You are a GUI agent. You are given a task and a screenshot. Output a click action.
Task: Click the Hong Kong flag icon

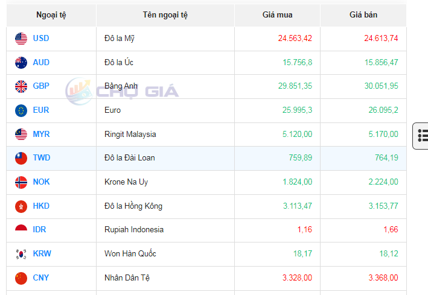click(x=21, y=206)
